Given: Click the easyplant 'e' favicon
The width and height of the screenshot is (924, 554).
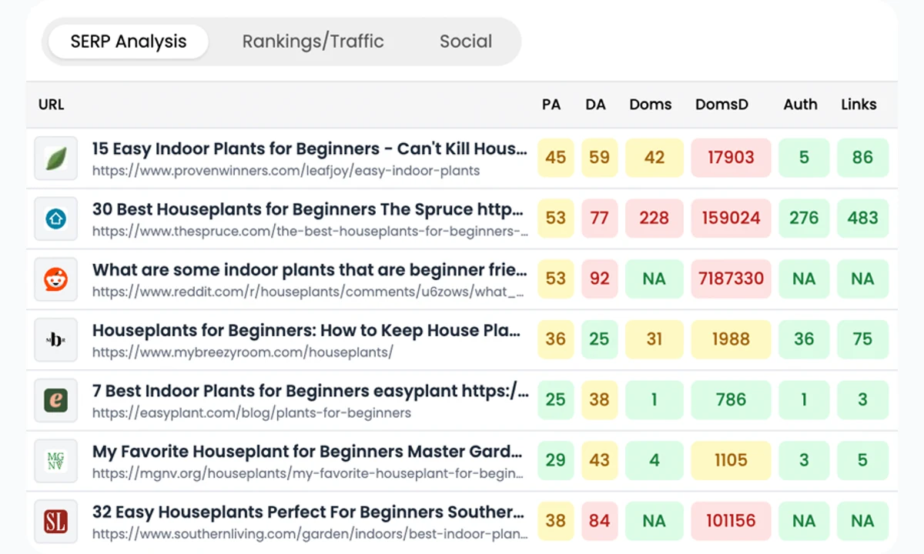Looking at the screenshot, I should 56,400.
